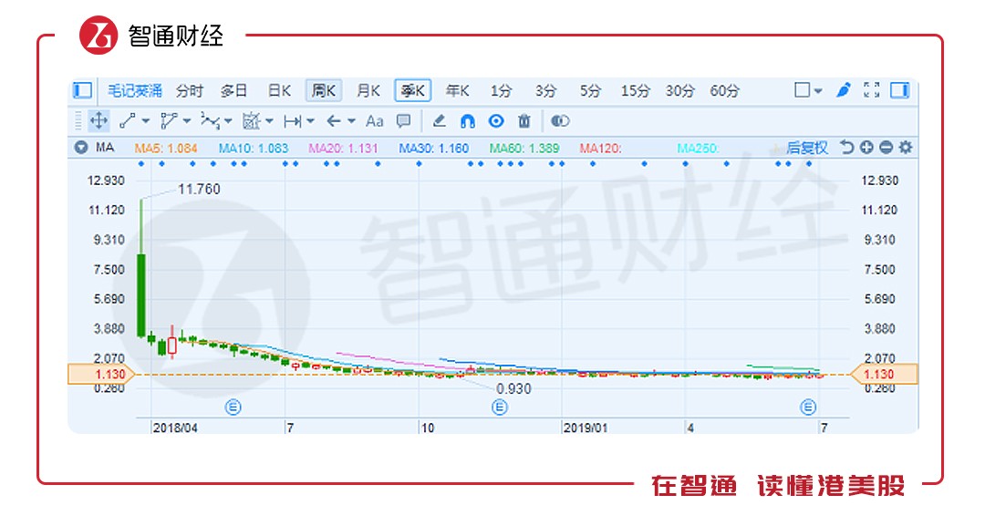
Task: Select the Fibonacci grid measurement tool
Action: coord(252,120)
